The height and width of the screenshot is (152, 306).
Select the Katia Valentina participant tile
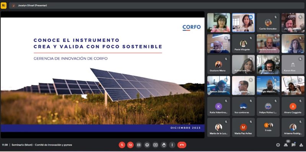(218, 107)
